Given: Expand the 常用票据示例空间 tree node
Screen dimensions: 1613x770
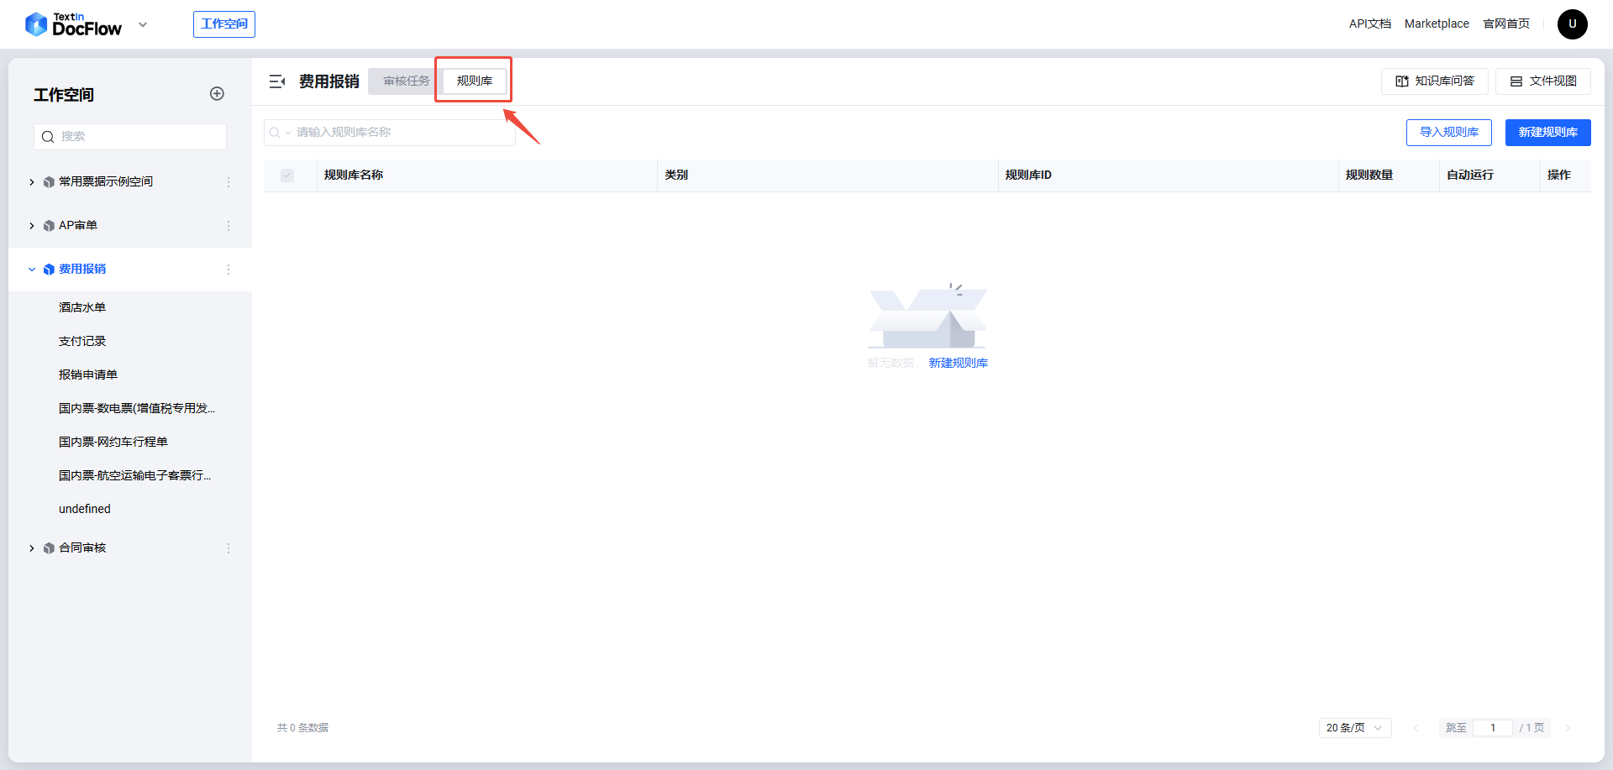Looking at the screenshot, I should 32,182.
